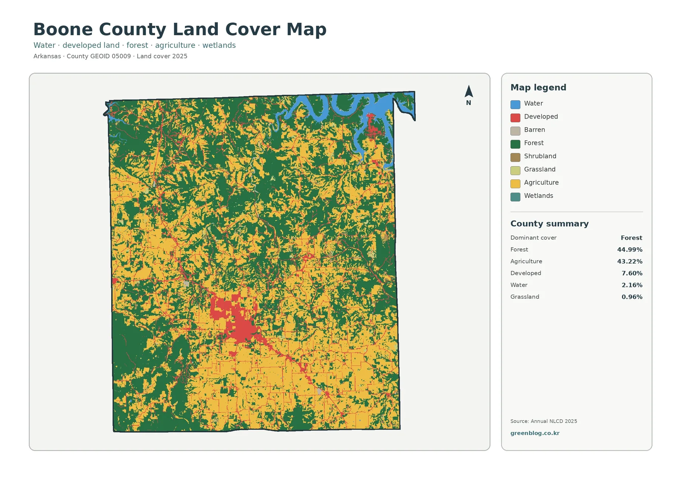Click the 'Grassland' legend label

point(540,169)
